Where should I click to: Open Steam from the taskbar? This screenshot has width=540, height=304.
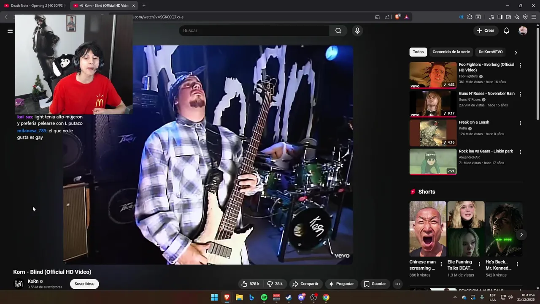point(289,297)
